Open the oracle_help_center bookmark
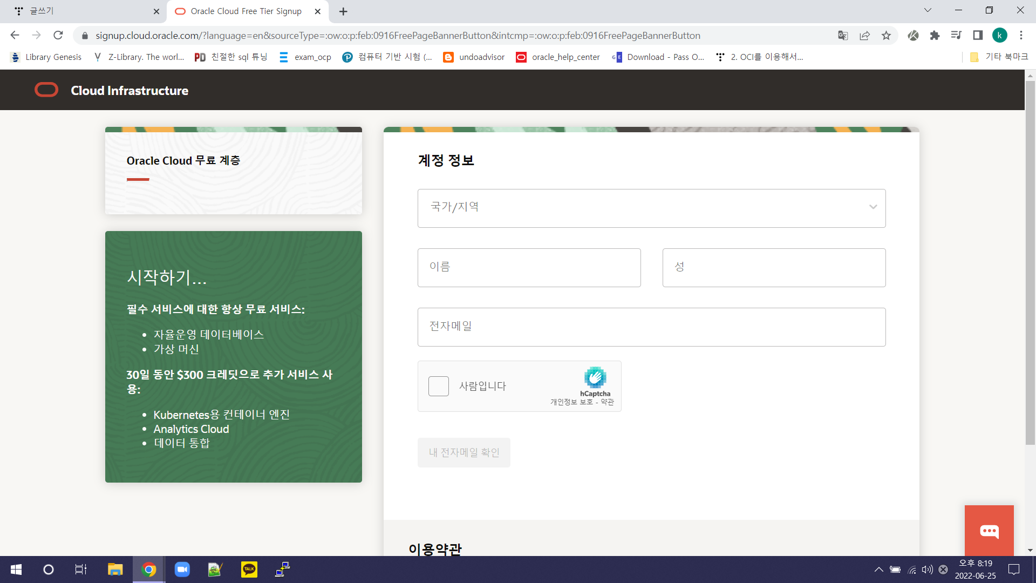This screenshot has height=583, width=1036. click(x=558, y=57)
